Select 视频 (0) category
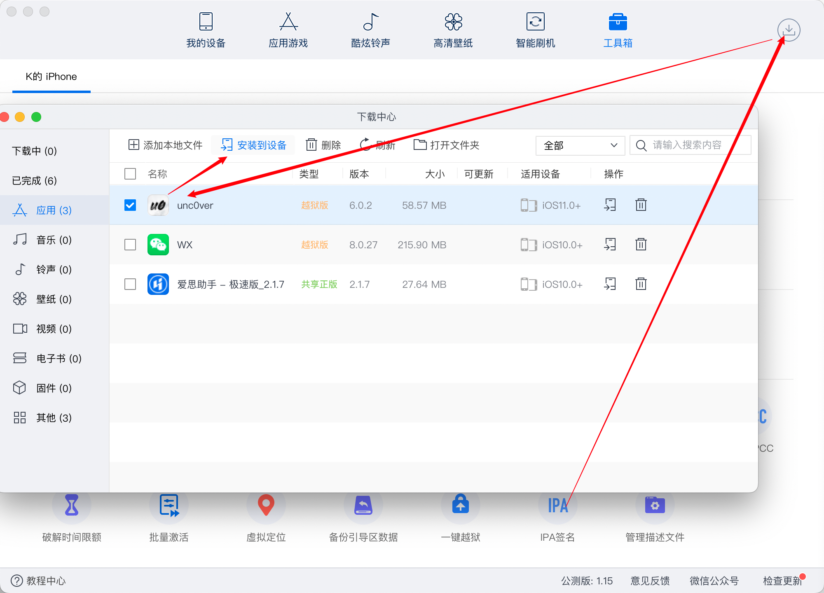This screenshot has height=593, width=824. coord(54,329)
